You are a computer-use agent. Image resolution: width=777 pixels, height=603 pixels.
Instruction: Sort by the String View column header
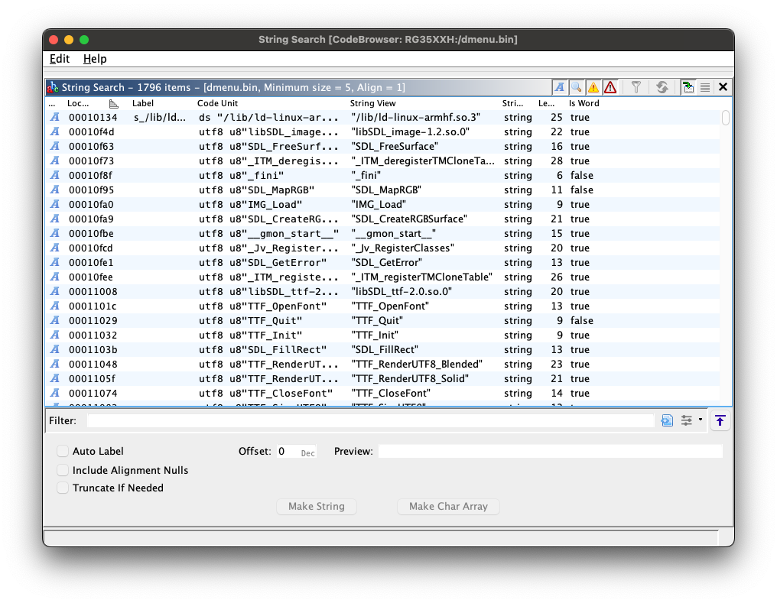pyautogui.click(x=372, y=103)
